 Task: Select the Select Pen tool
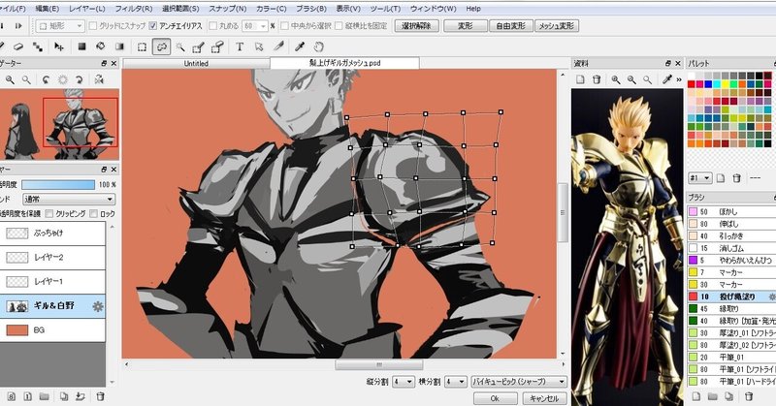199,47
